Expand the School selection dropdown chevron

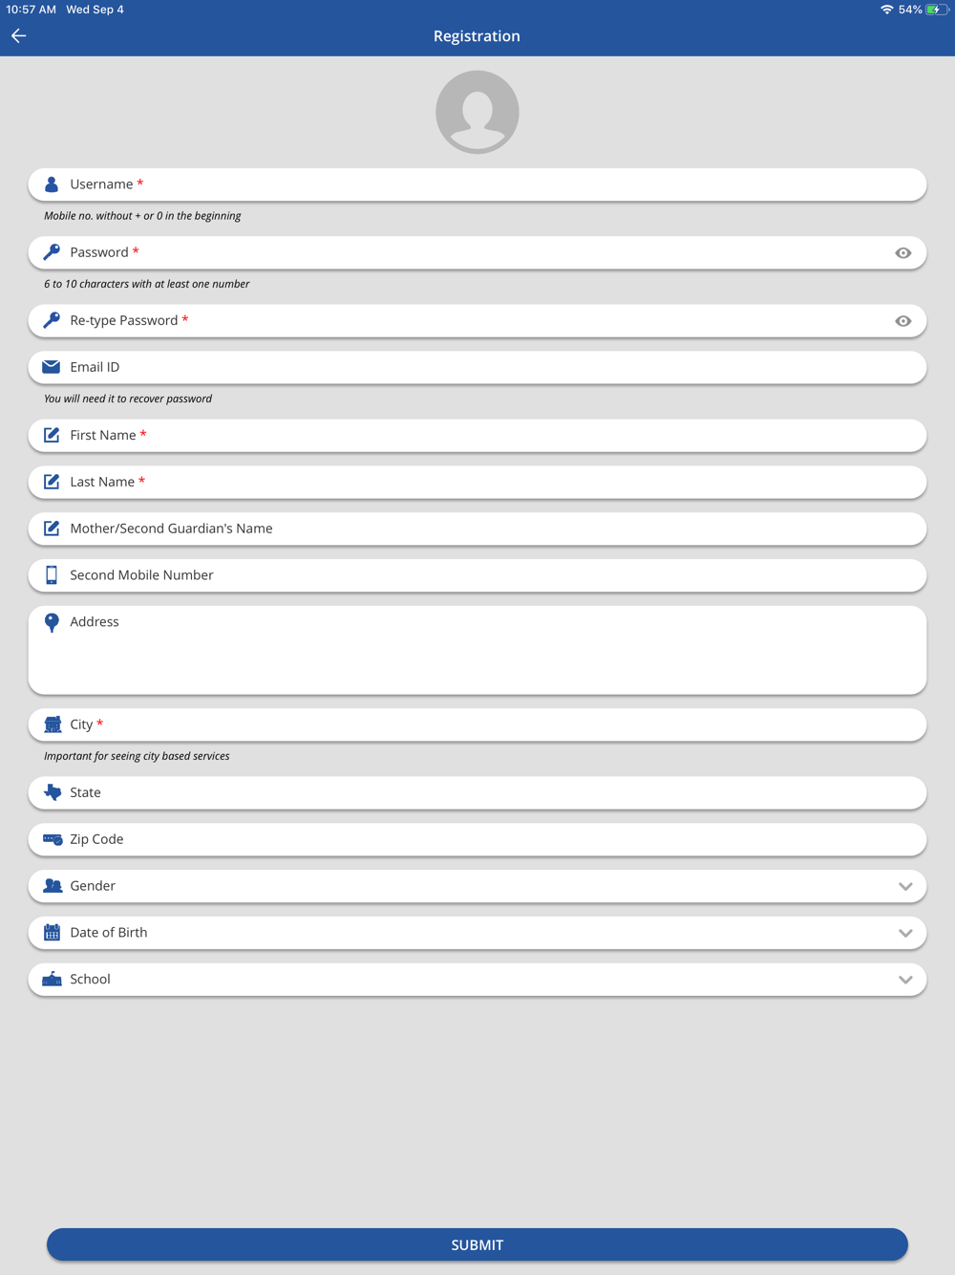pyautogui.click(x=905, y=981)
